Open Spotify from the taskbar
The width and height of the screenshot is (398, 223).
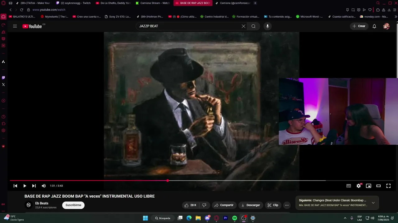coord(235,218)
